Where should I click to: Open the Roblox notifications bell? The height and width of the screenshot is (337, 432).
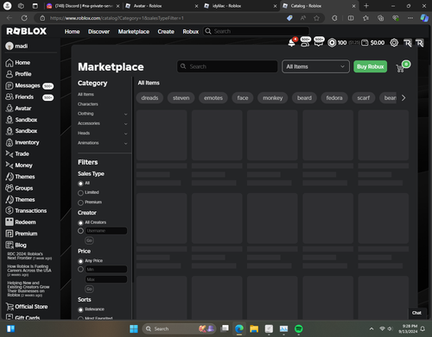292,43
